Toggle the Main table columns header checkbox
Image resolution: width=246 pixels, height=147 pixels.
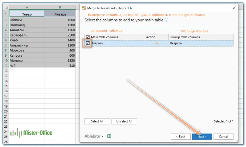pos(88,37)
